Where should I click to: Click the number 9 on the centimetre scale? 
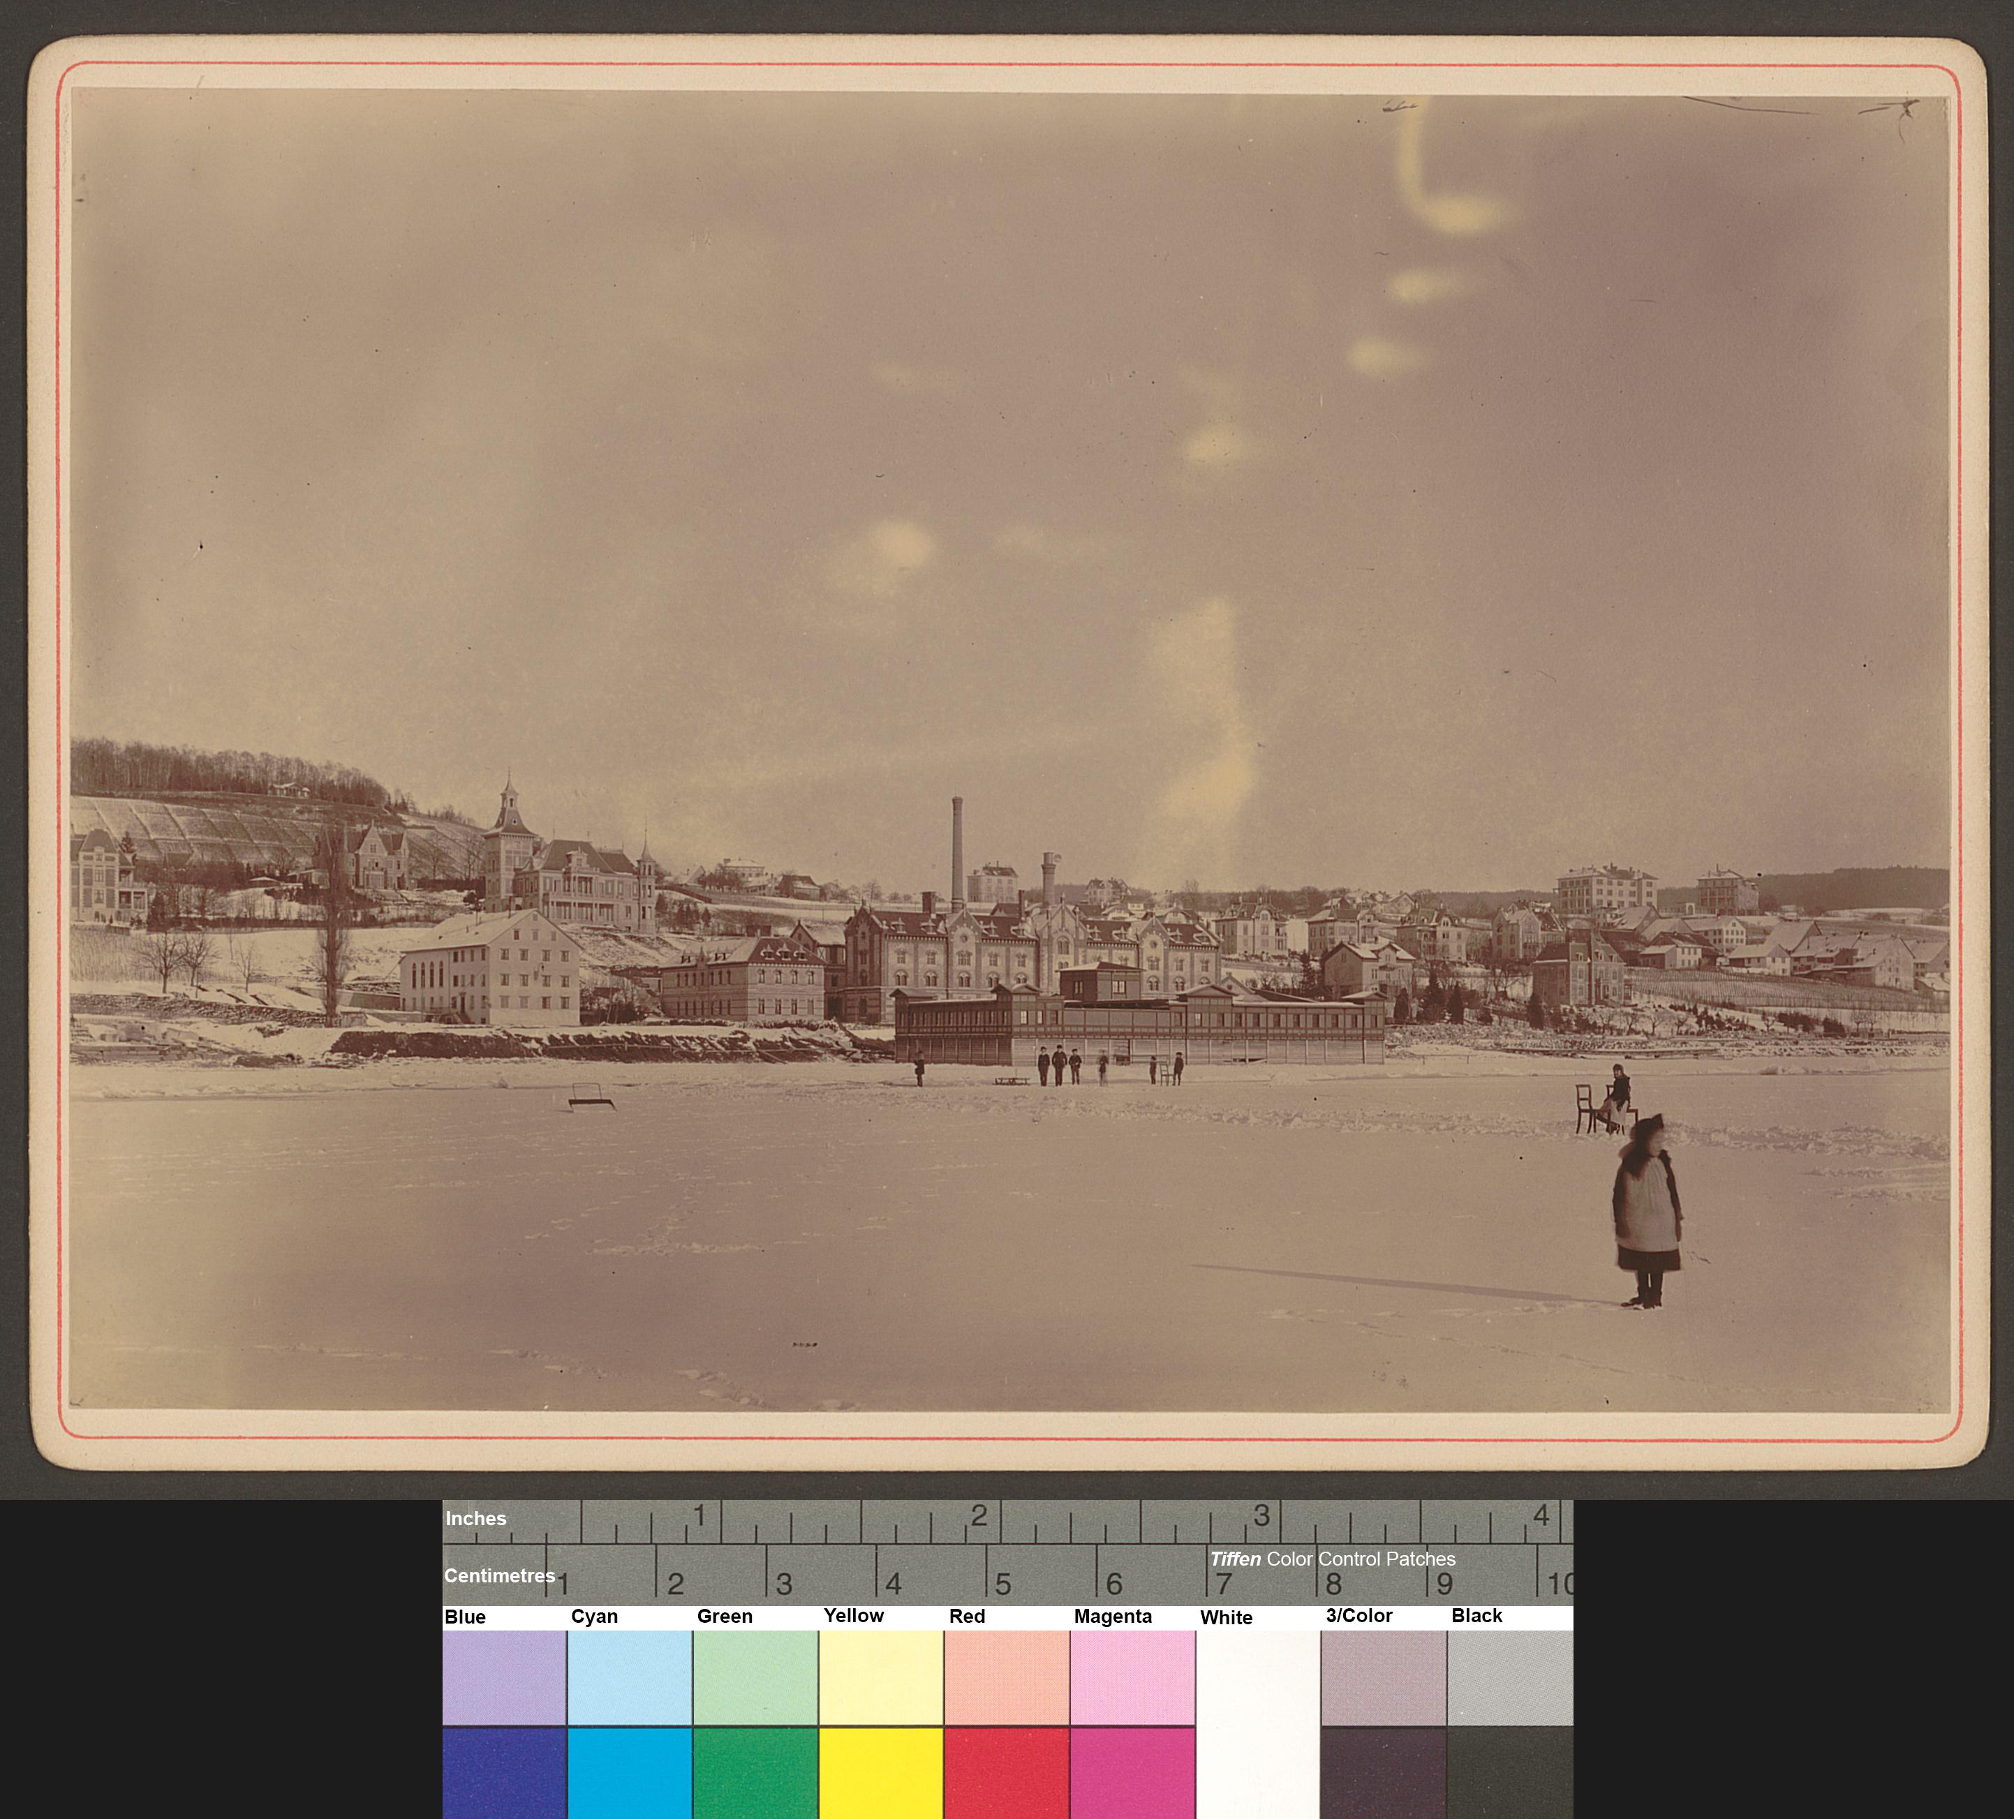tap(1444, 1584)
